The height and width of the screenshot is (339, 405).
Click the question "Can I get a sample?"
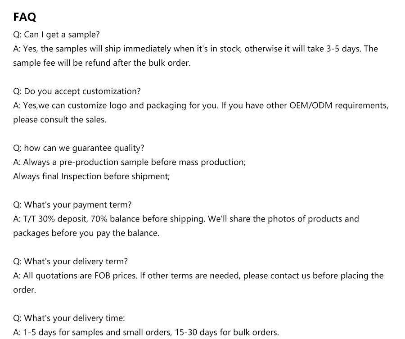56,35
